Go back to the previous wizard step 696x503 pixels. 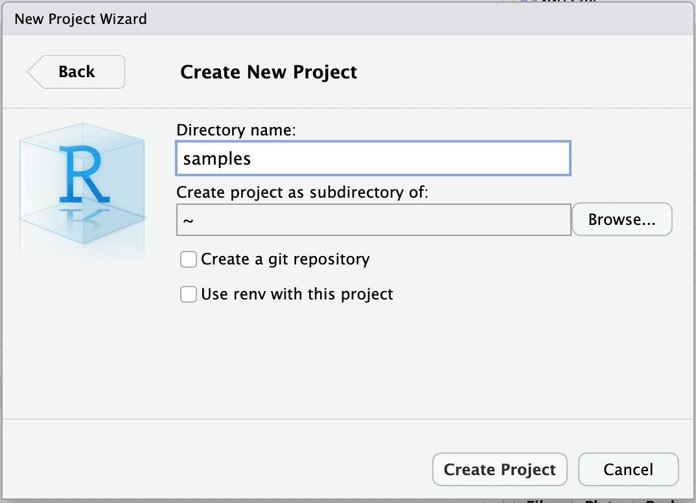75,72
